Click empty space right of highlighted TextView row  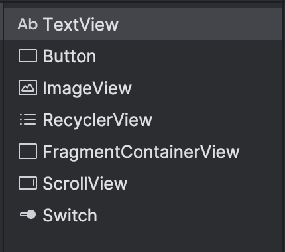(200, 24)
